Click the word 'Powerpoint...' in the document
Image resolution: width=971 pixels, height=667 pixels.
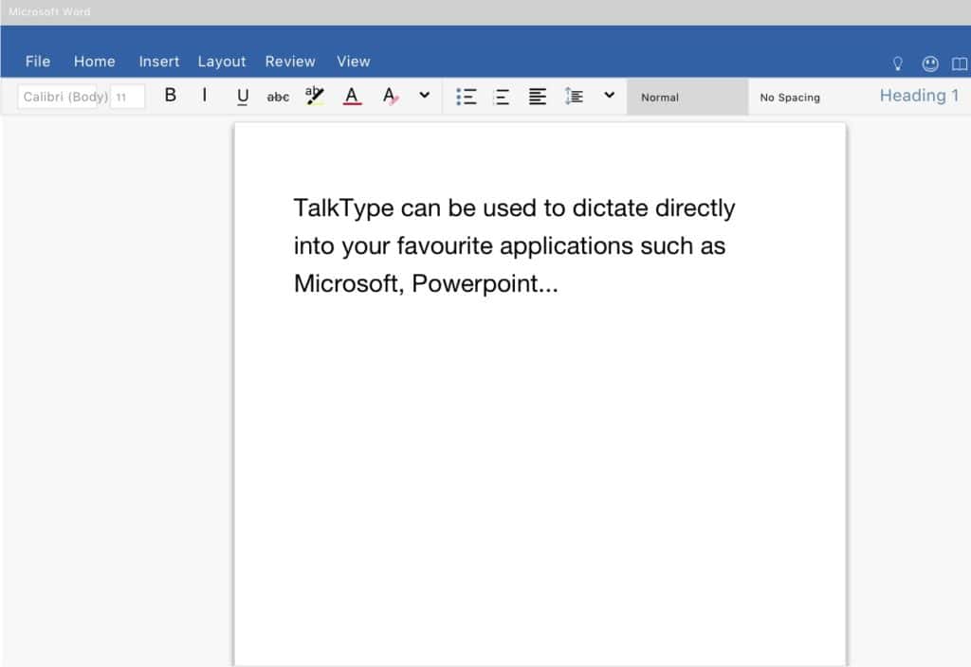pos(485,284)
